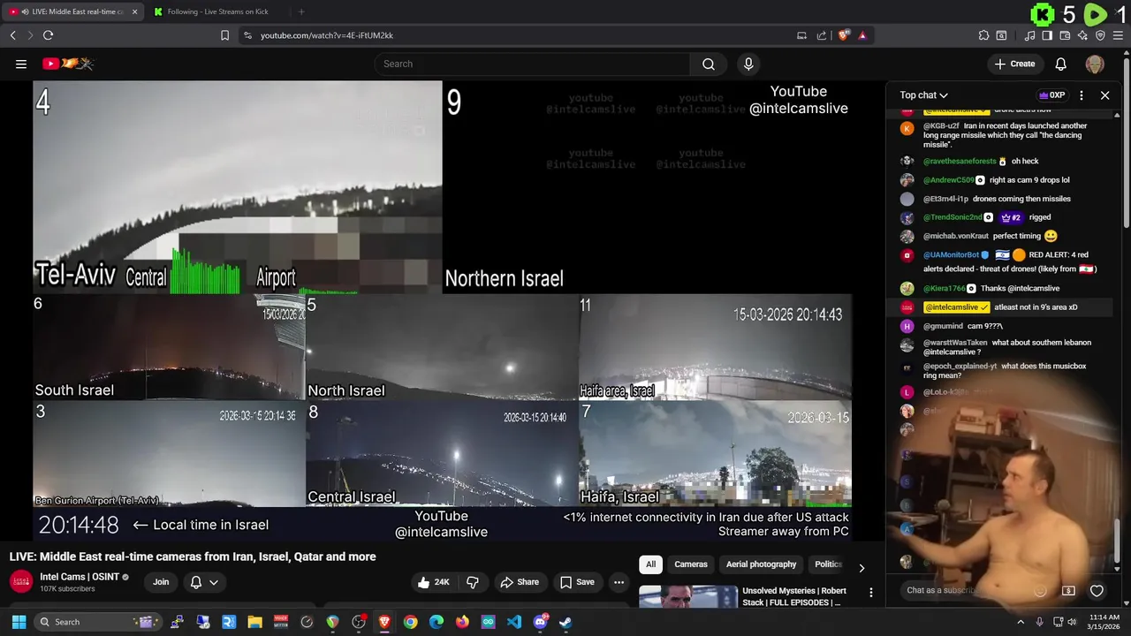Click the heart reaction in live chat
The width and height of the screenshot is (1131, 636).
click(1097, 591)
